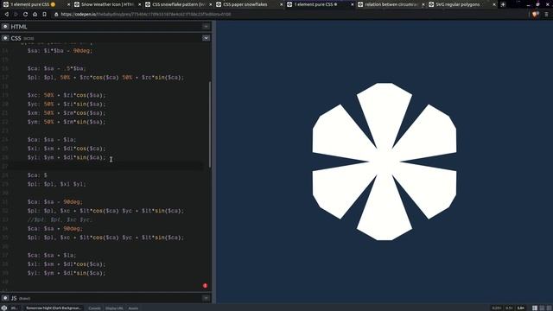Click the browser forward arrow
The height and width of the screenshot is (311, 553).
click(x=16, y=15)
